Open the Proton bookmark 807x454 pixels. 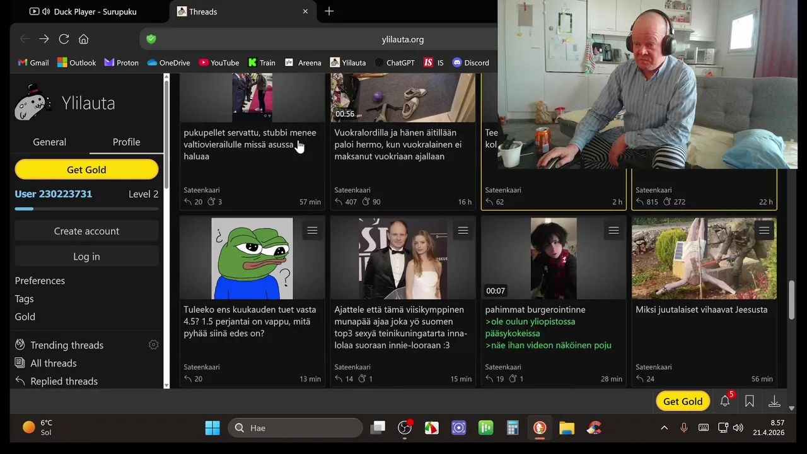click(121, 62)
